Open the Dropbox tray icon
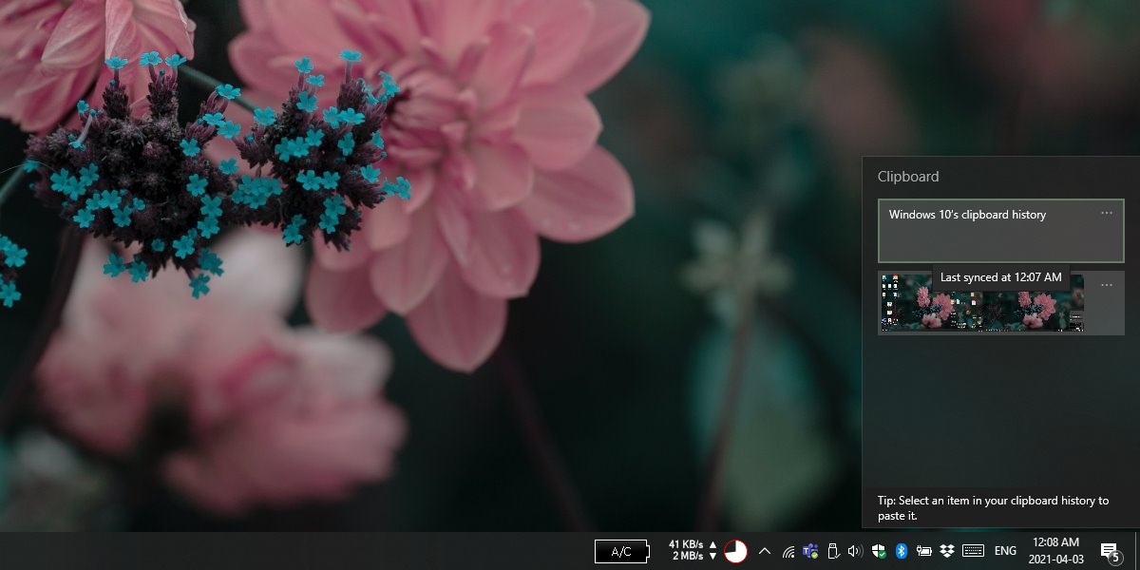1140x570 pixels. pos(947,551)
